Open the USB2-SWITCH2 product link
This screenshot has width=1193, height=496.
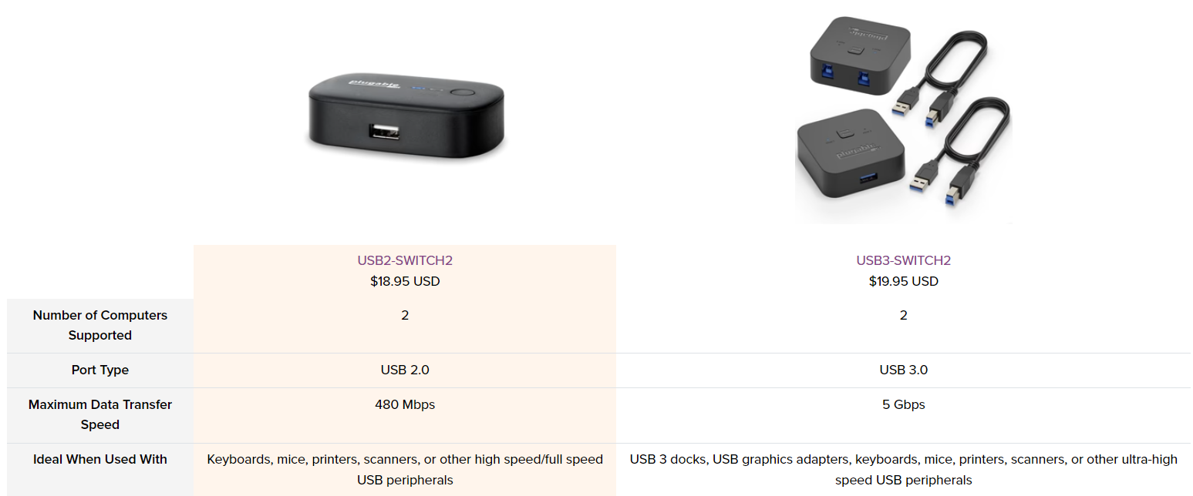pyautogui.click(x=405, y=260)
